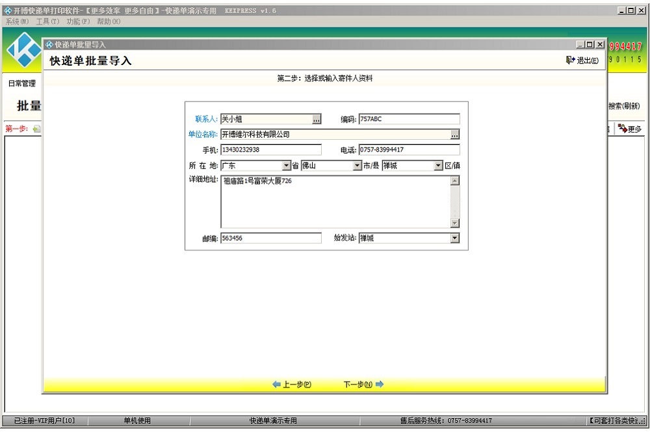The width and height of the screenshot is (650, 433).
Task: Click the main window title bar icon
Action: click(x=8, y=11)
